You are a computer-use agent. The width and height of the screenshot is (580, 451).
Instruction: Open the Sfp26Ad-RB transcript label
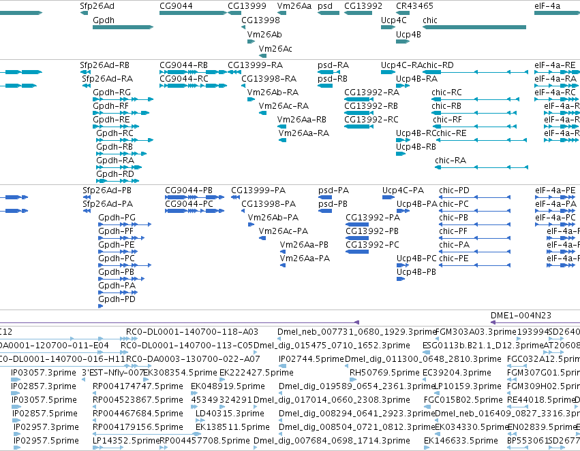click(x=105, y=65)
